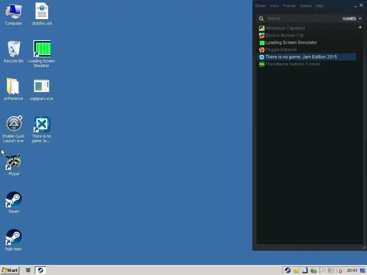Select TrackMania Nations Forever text in library
The height and width of the screenshot is (275, 367).
(x=293, y=64)
